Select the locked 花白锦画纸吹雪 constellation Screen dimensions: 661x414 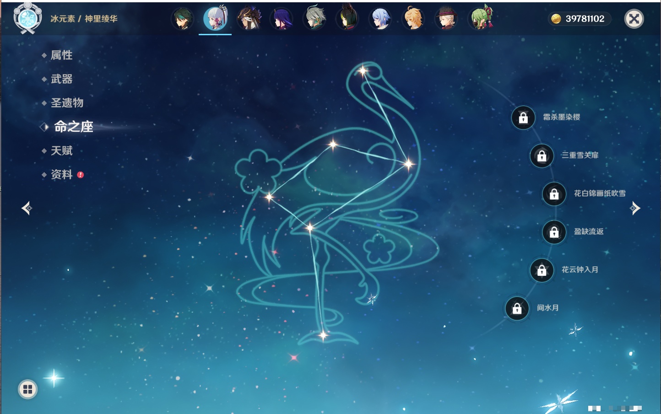pos(554,194)
